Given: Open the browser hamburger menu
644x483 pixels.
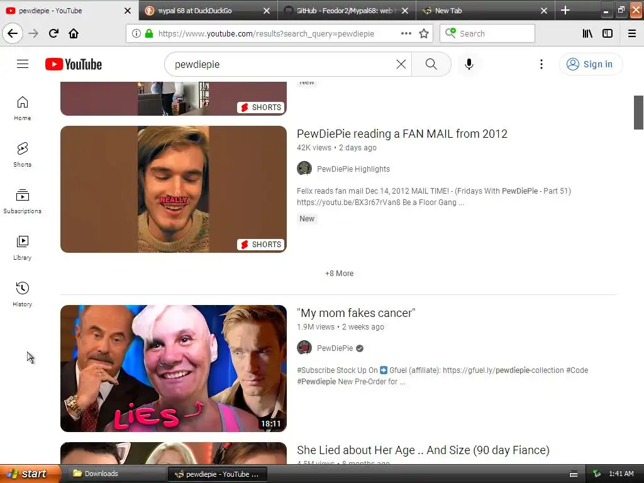Looking at the screenshot, I should (632, 34).
